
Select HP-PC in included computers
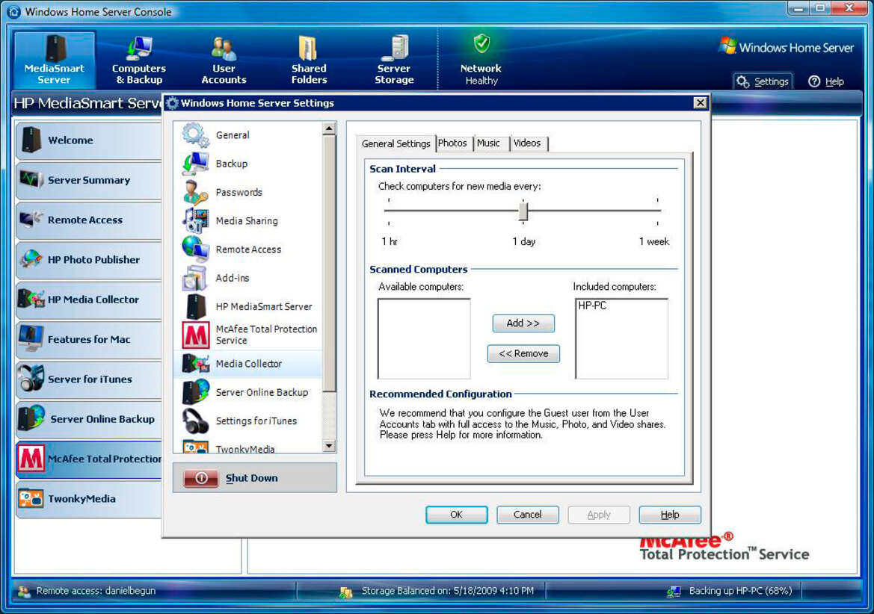(x=592, y=306)
